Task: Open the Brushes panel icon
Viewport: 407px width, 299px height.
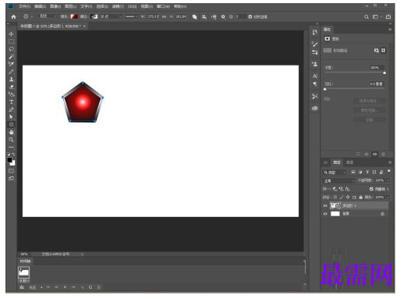Action: [x=315, y=44]
